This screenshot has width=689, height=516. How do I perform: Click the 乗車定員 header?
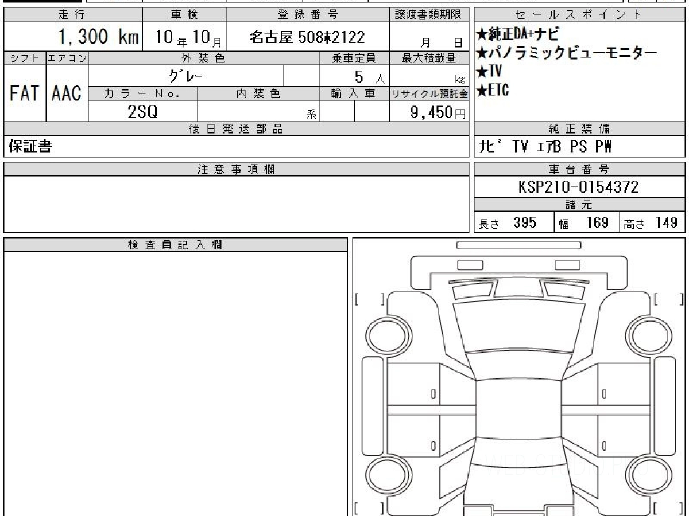[354, 58]
